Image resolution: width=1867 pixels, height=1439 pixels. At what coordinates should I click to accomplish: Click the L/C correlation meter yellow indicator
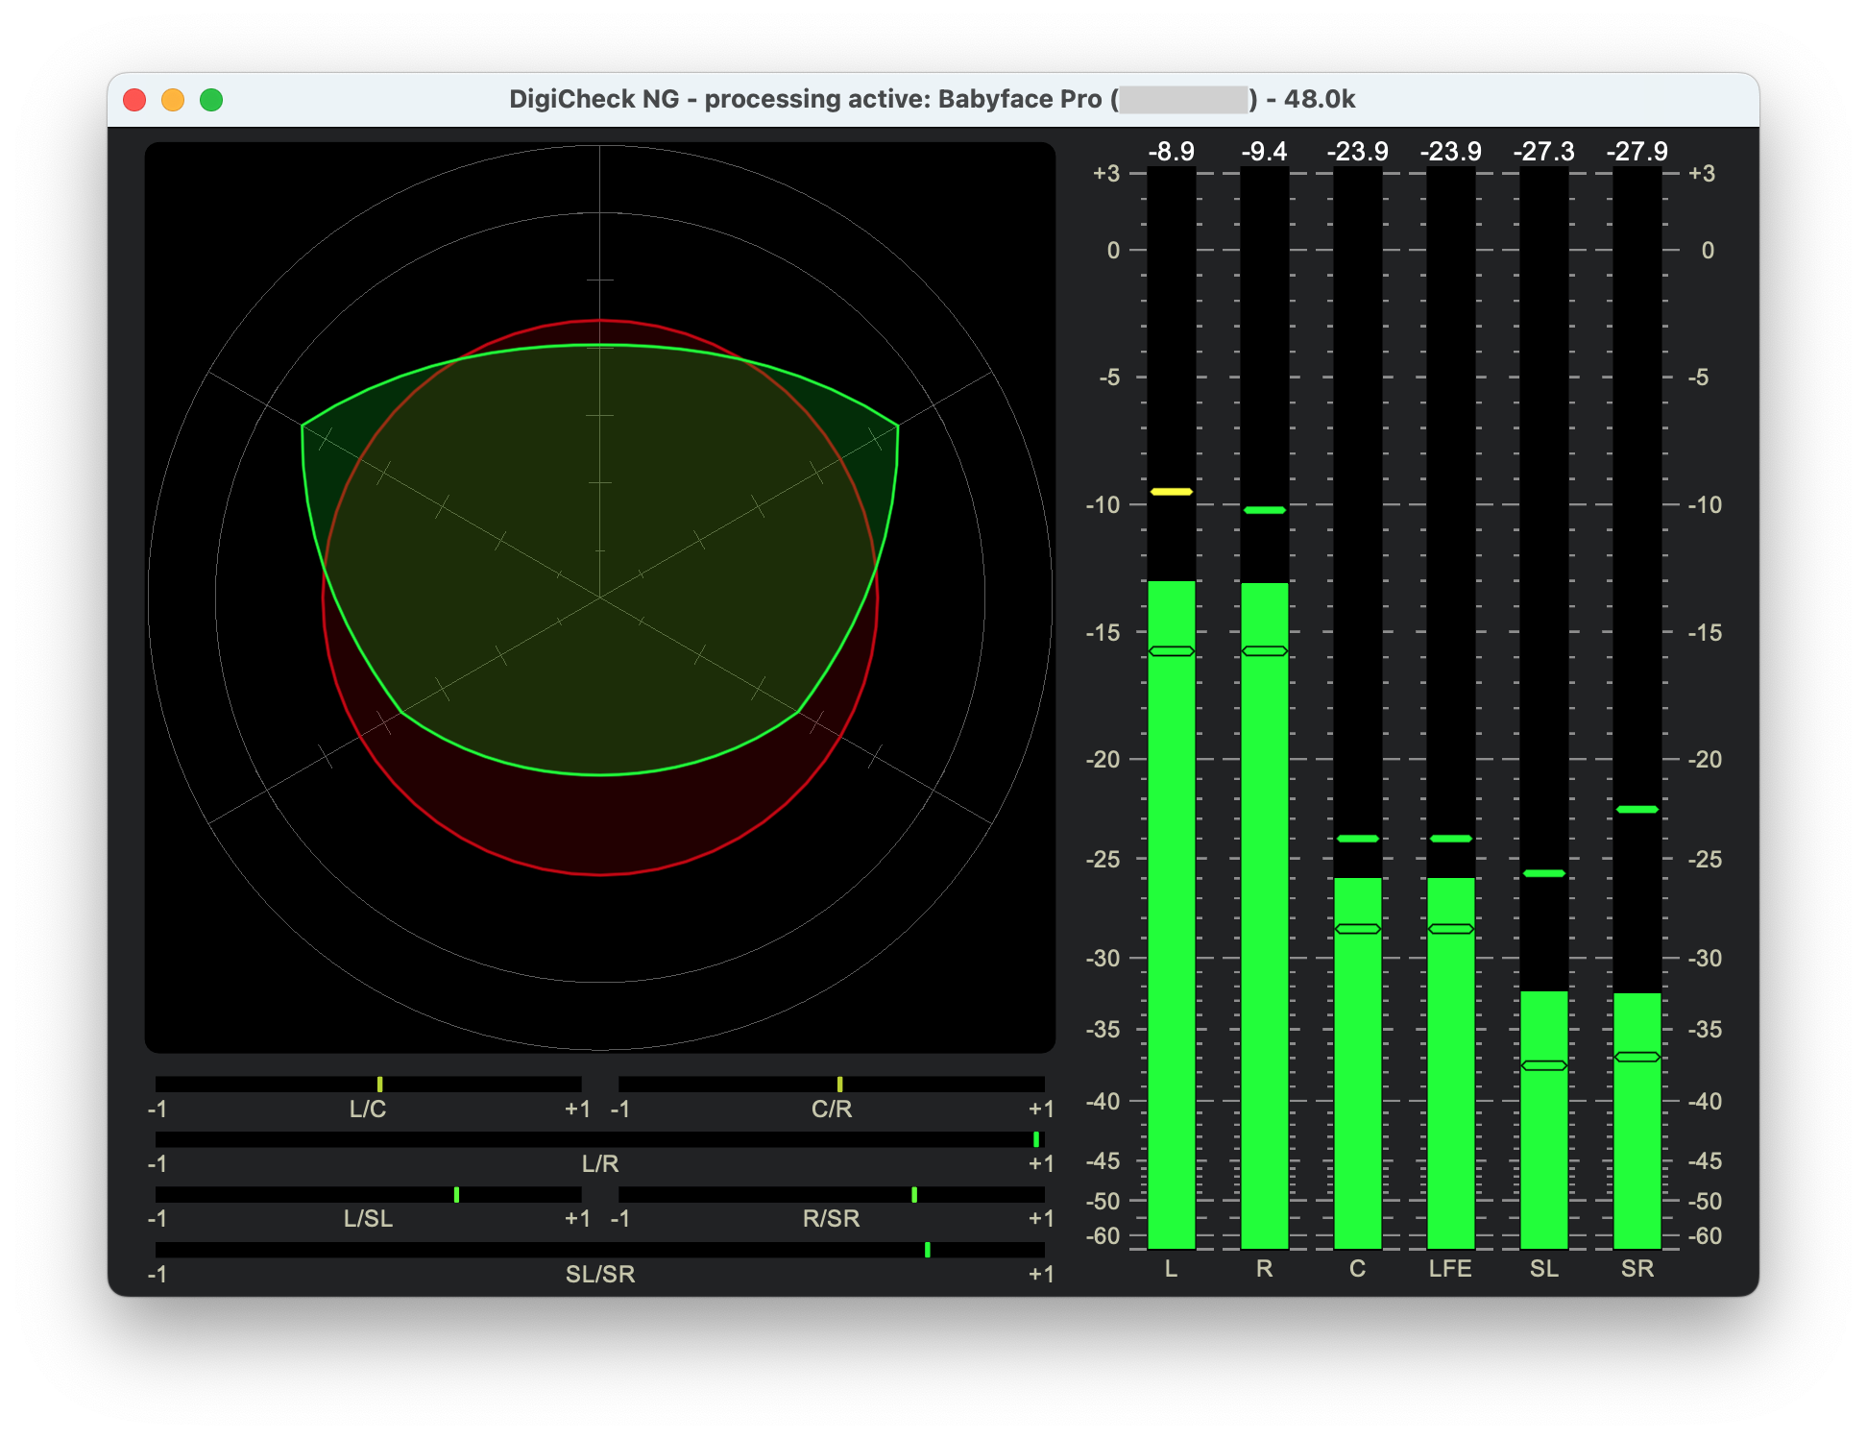tap(380, 1085)
